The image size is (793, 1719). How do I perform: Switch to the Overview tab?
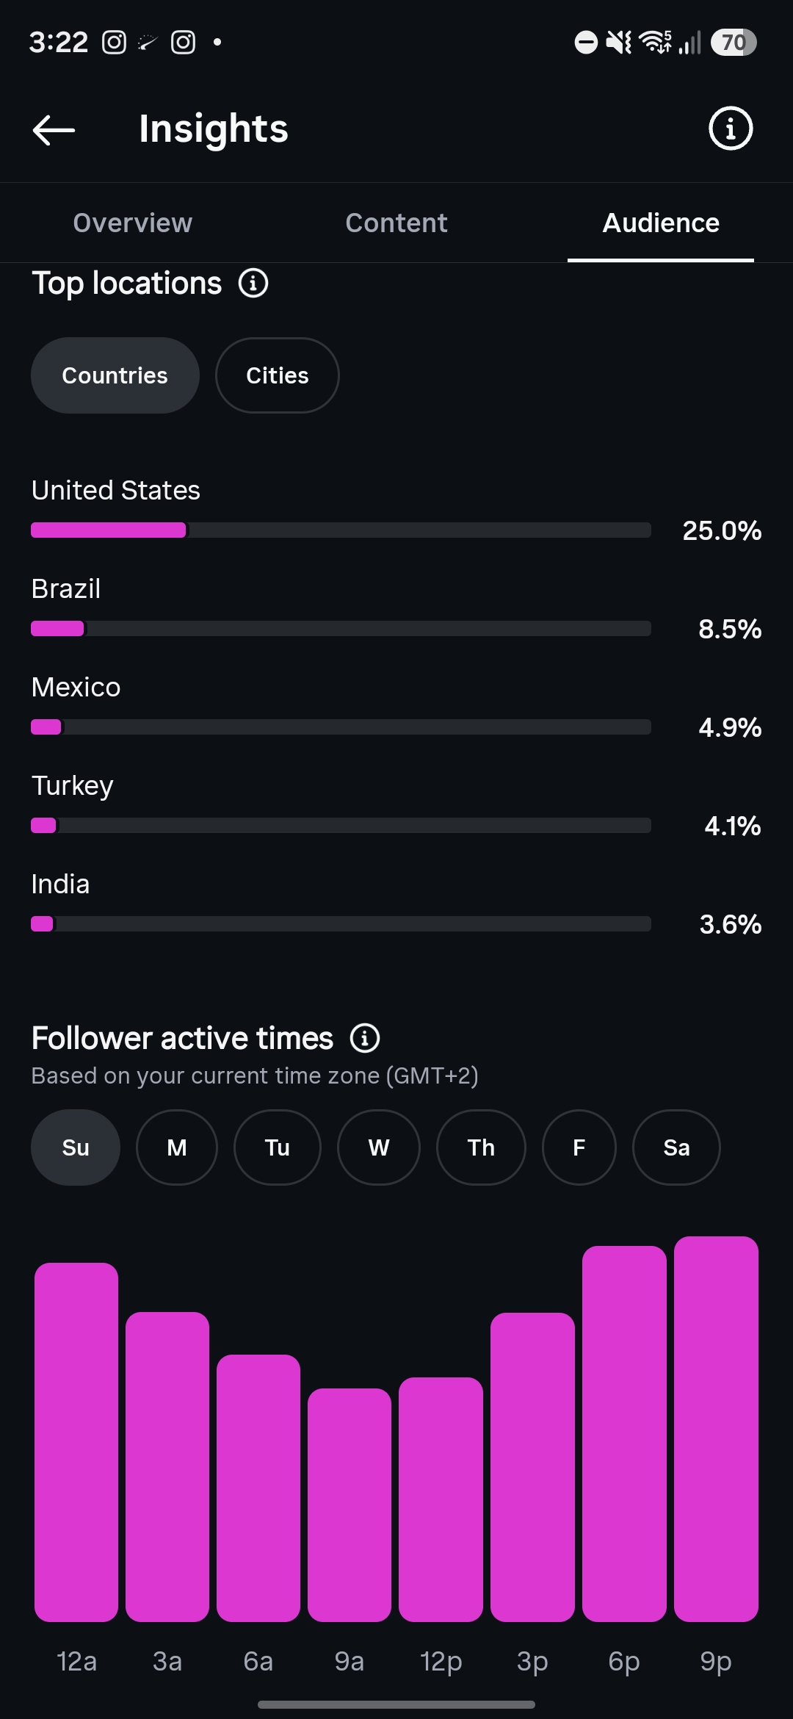coord(133,223)
